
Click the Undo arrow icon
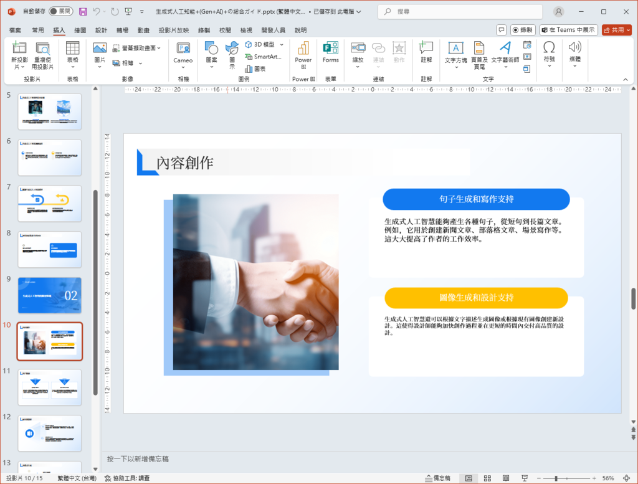pos(97,12)
